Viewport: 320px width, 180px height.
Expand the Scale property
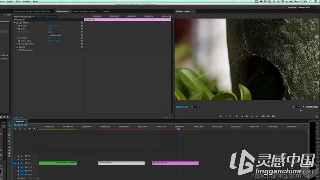tap(16, 29)
